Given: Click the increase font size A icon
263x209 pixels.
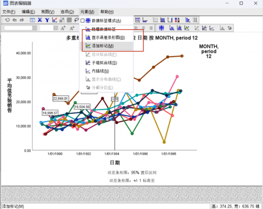Looking at the screenshot, I should [x=63, y=28].
